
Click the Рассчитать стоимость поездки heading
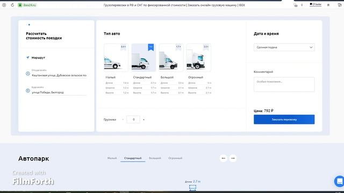coord(44,36)
